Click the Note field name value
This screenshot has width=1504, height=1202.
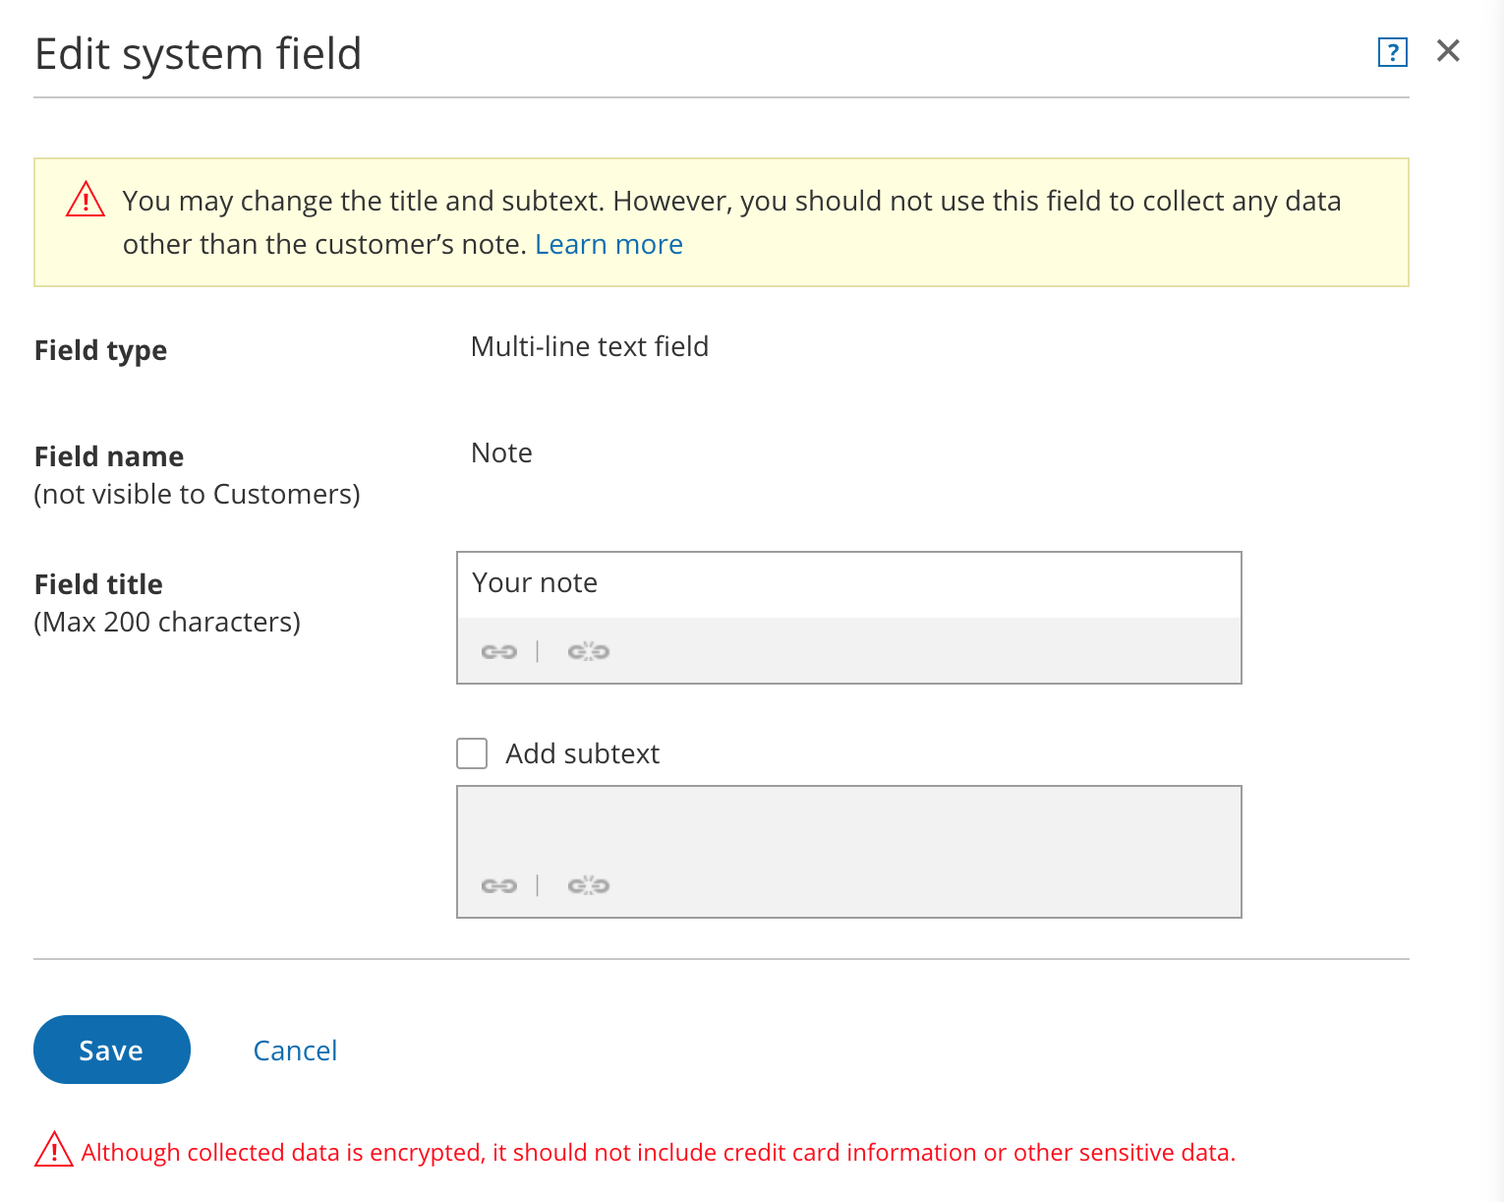click(501, 452)
